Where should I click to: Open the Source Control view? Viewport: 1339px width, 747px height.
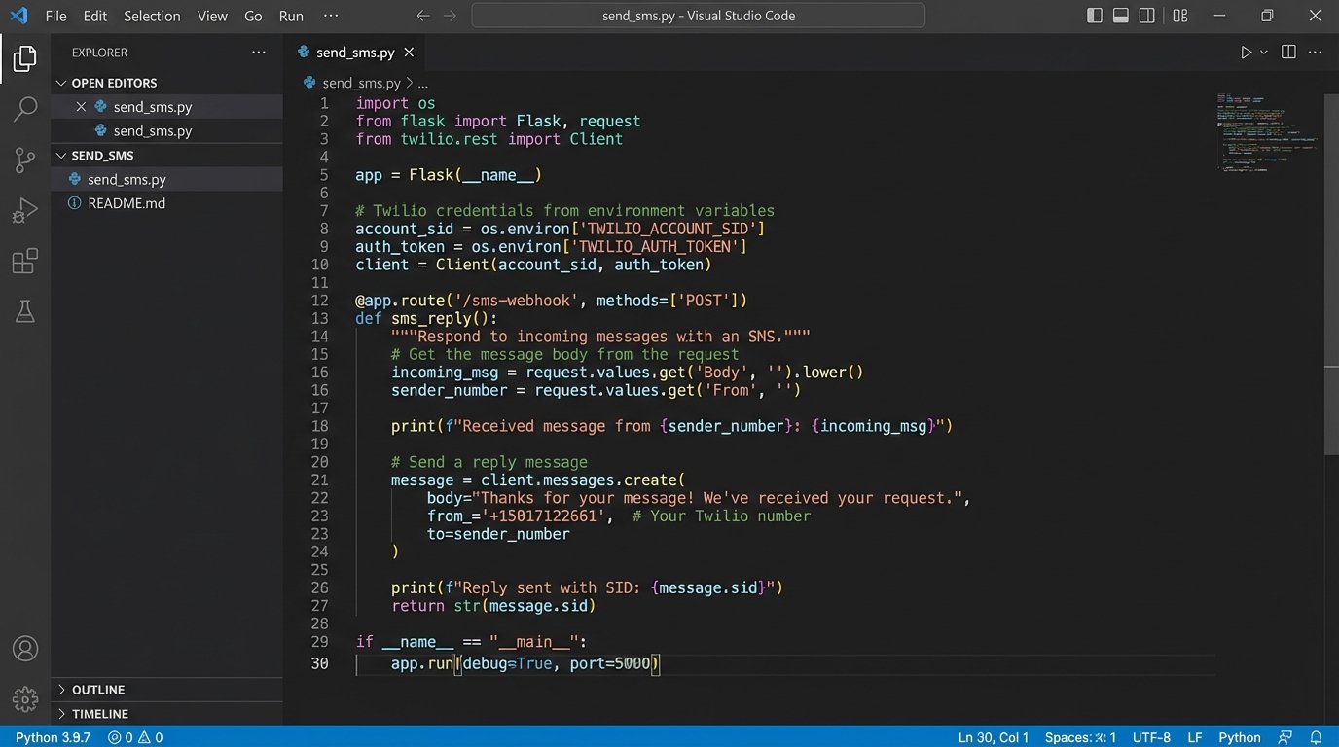pos(25,160)
